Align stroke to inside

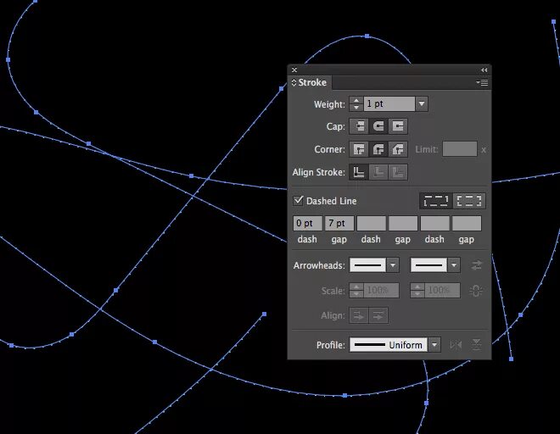(378, 172)
